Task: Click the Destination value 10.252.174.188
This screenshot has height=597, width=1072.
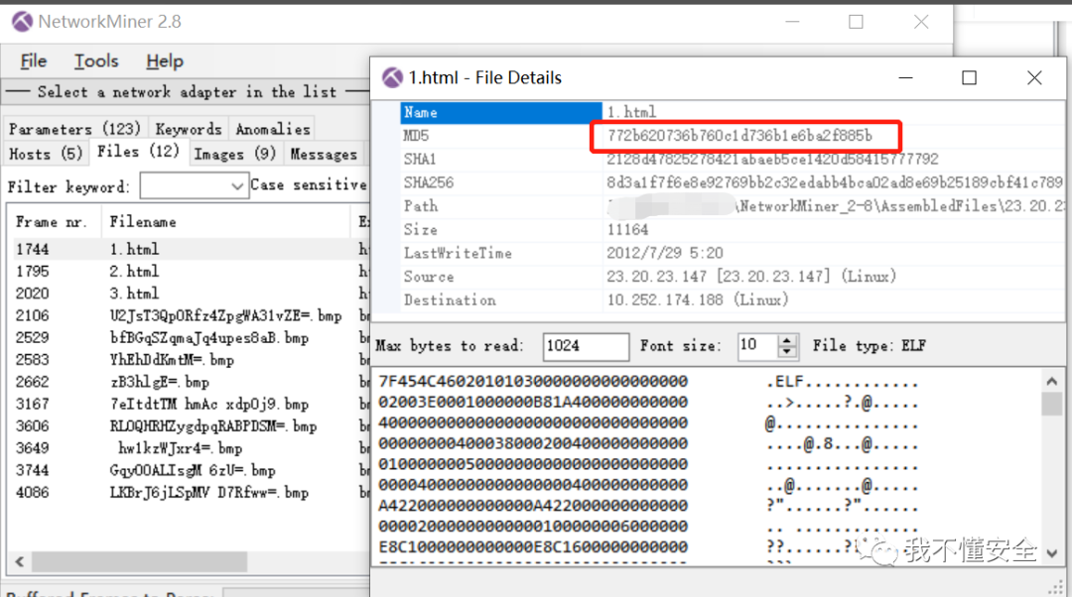Action: click(698, 299)
